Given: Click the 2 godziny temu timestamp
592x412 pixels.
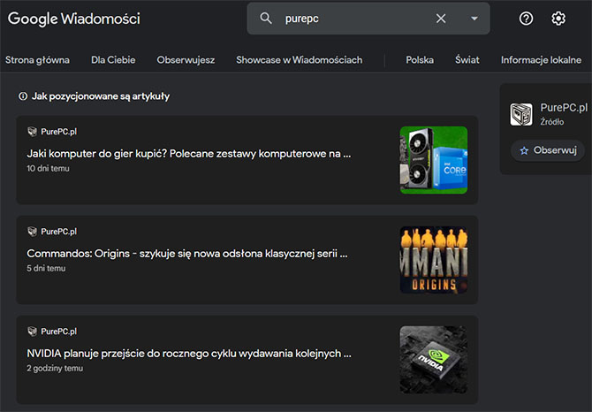Looking at the screenshot, I should (55, 368).
